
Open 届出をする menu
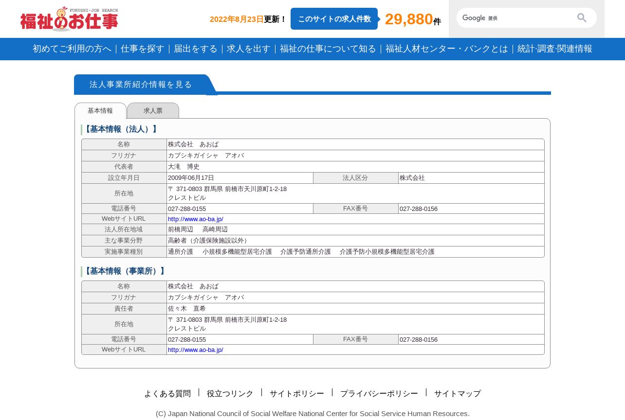(x=196, y=49)
